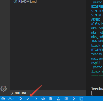Click the 8 warnings indicator
This screenshot has width=103, height=101.
11,99
